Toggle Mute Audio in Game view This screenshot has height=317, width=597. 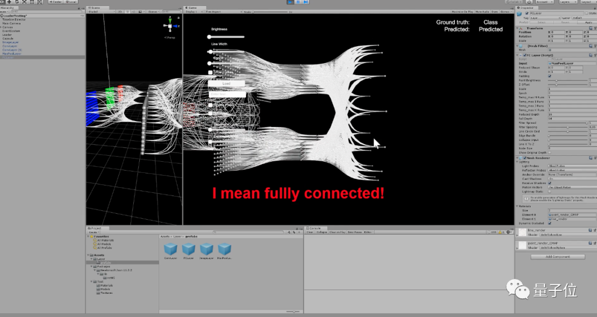pyautogui.click(x=483, y=12)
